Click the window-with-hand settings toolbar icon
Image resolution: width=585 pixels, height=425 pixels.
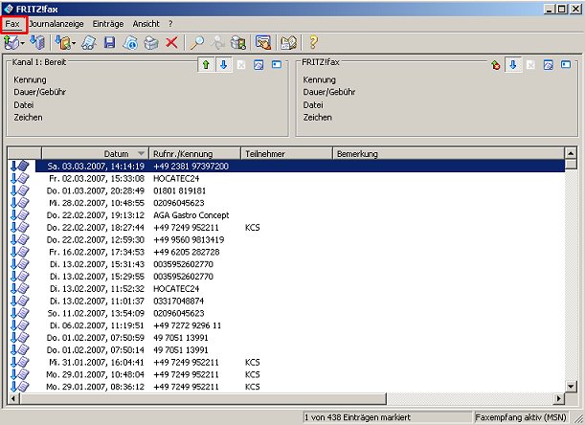coord(263,42)
